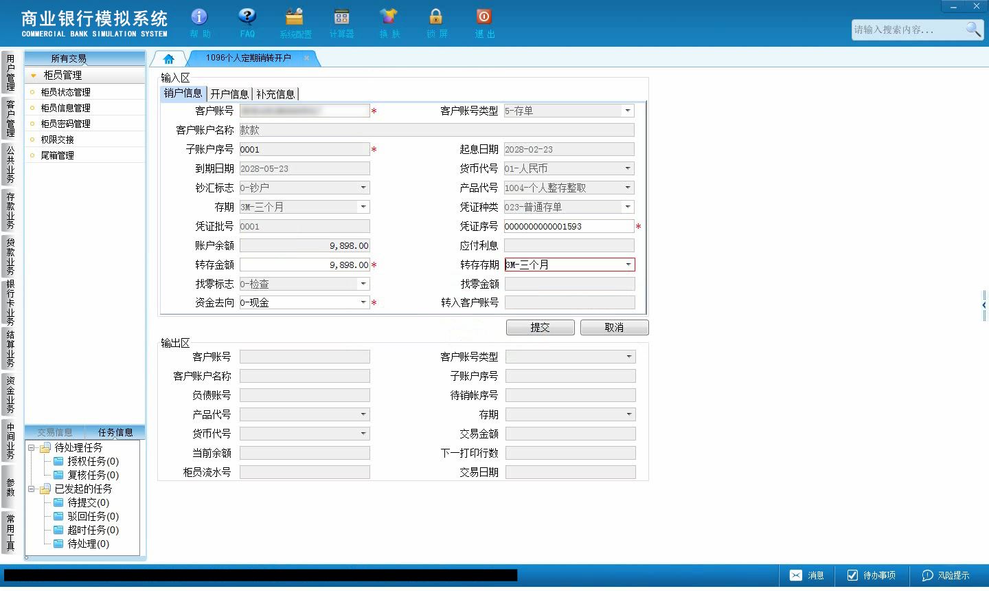The image size is (989, 591).
Task: Click the 客户账号 input field in input area
Action: pyautogui.click(x=304, y=111)
